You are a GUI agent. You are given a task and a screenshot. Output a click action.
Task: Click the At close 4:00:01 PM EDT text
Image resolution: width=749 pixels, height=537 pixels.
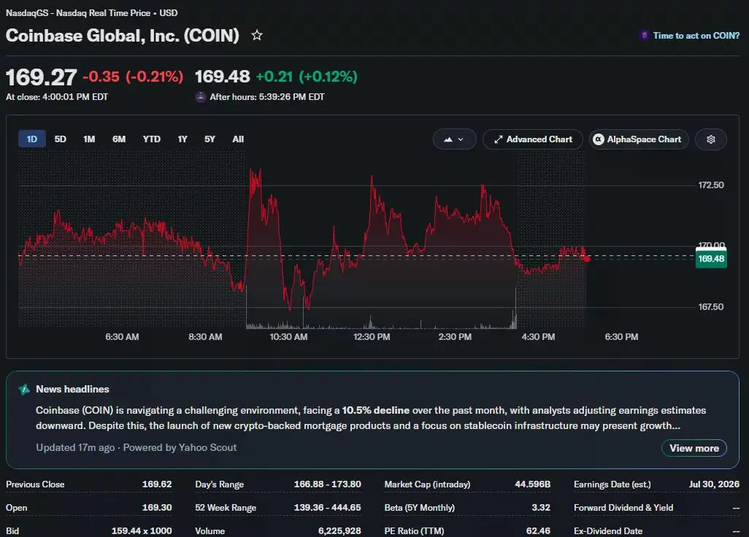[x=57, y=97]
